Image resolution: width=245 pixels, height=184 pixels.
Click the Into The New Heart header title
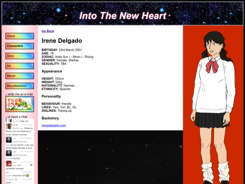pyautogui.click(x=123, y=15)
